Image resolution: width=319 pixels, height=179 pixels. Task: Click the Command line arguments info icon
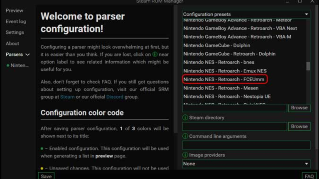tap(185, 136)
